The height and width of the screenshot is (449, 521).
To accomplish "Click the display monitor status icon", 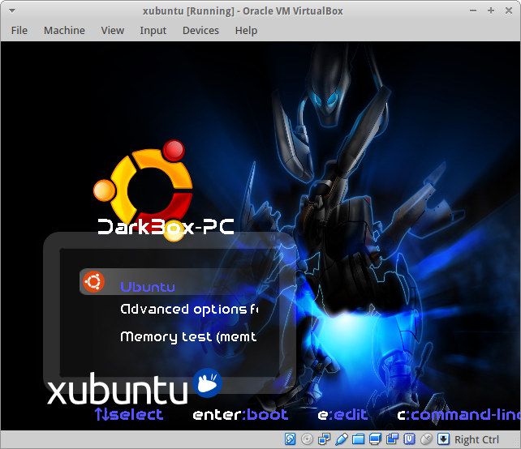I will coord(375,439).
